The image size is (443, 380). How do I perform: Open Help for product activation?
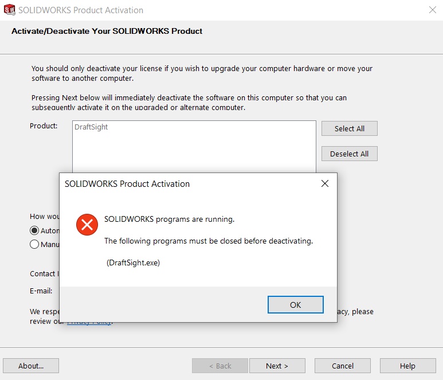tap(407, 366)
